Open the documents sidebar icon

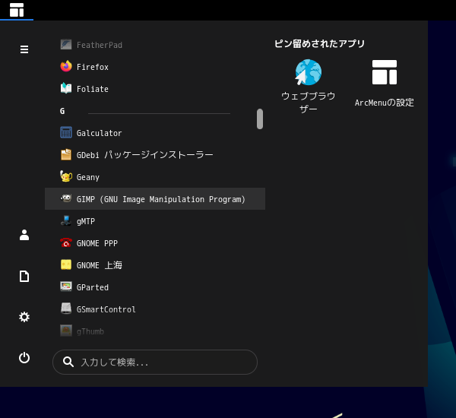[24, 276]
